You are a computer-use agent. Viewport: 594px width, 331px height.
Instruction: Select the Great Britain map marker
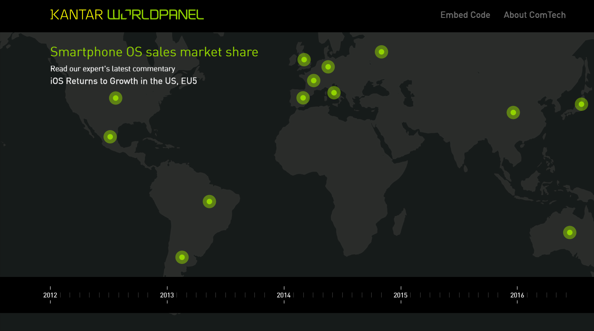pos(304,60)
